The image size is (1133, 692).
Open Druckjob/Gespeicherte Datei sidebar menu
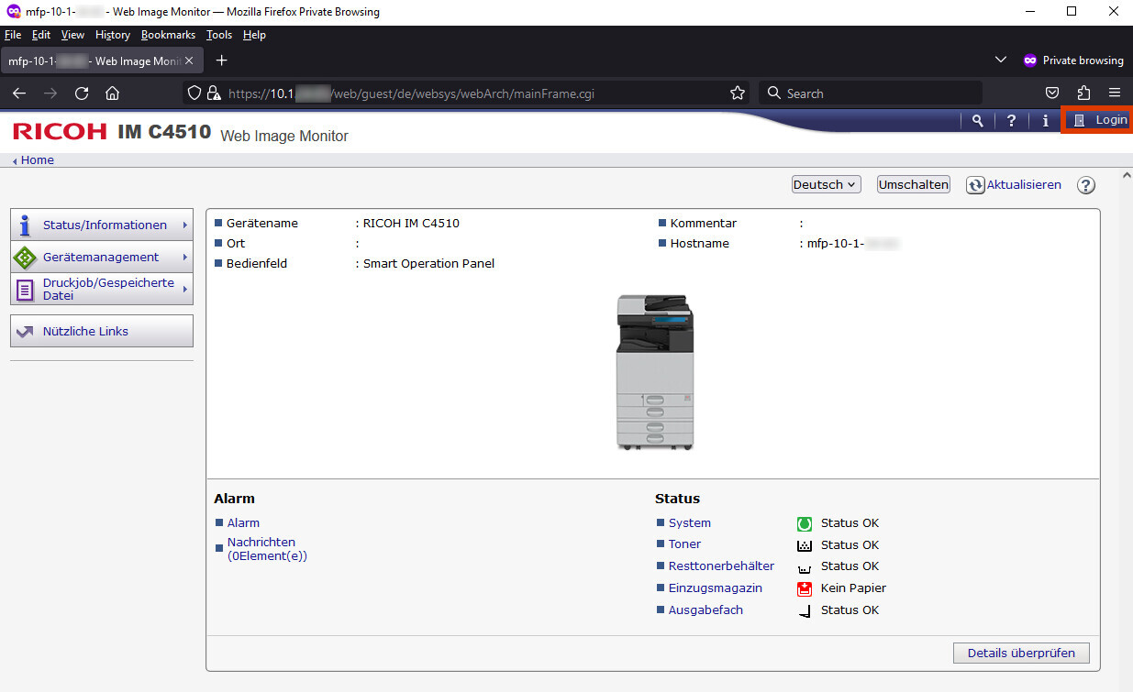tap(102, 289)
